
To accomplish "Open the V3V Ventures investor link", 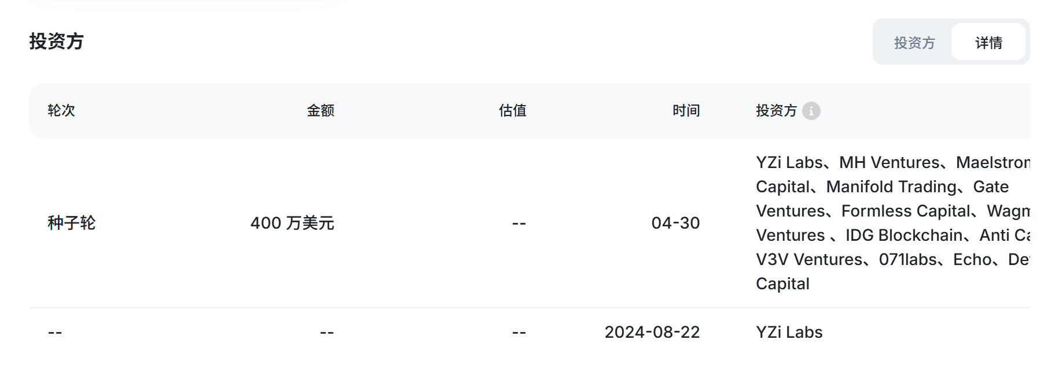I will click(809, 260).
